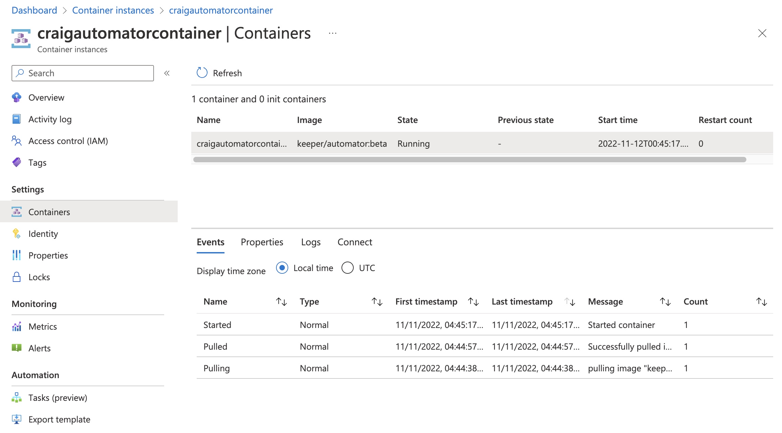The width and height of the screenshot is (782, 433).
Task: Sort events by Count column arrows
Action: 762,302
